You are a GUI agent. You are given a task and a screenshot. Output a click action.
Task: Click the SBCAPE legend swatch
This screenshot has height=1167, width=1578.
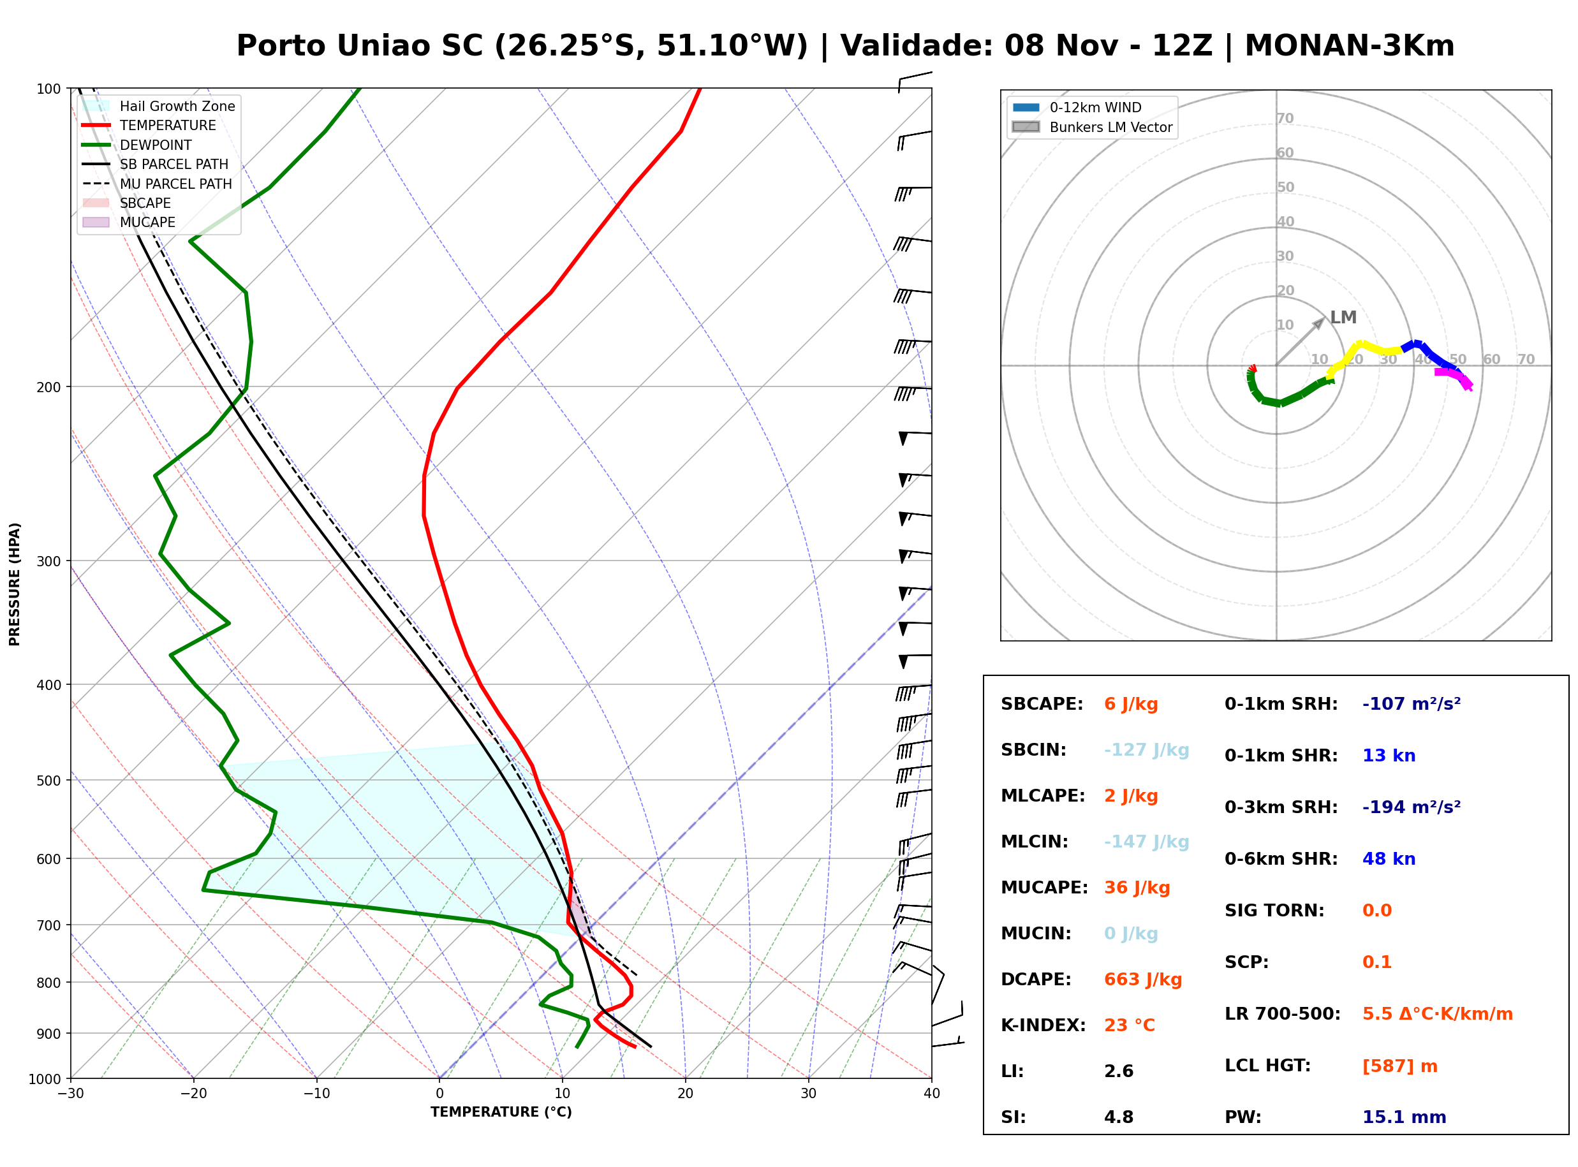96,203
